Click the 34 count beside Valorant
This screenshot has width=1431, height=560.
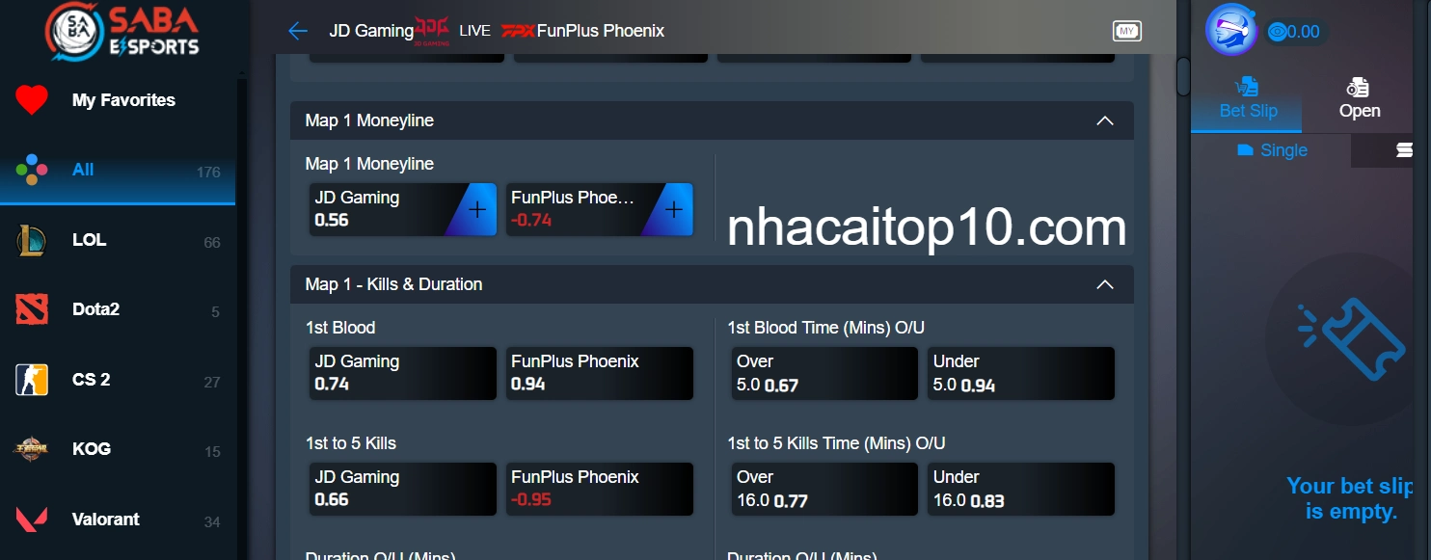pos(212,522)
